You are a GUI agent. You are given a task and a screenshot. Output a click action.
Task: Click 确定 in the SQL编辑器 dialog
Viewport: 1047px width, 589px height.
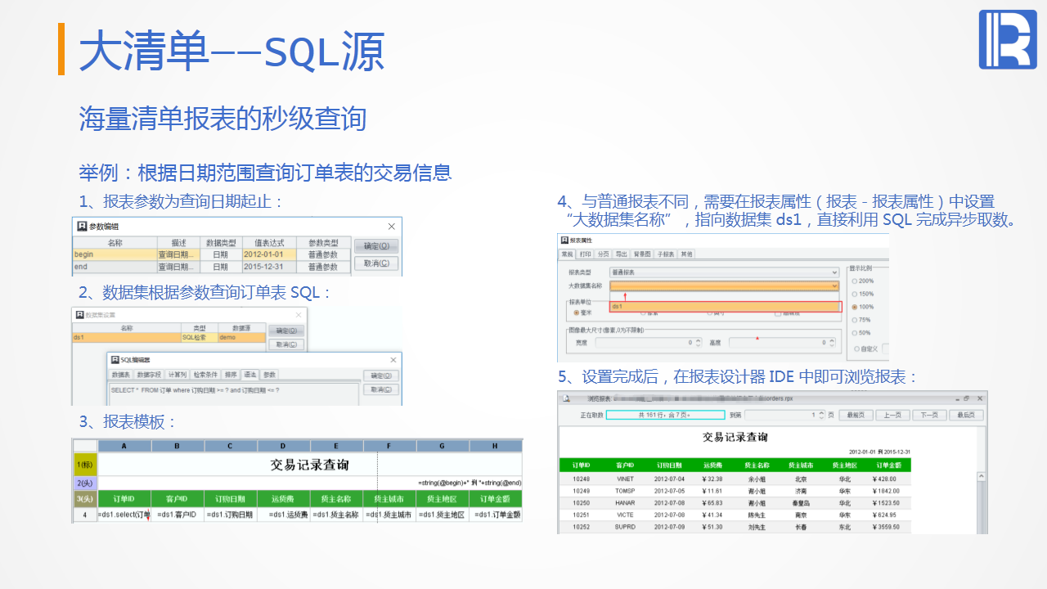[x=381, y=375]
